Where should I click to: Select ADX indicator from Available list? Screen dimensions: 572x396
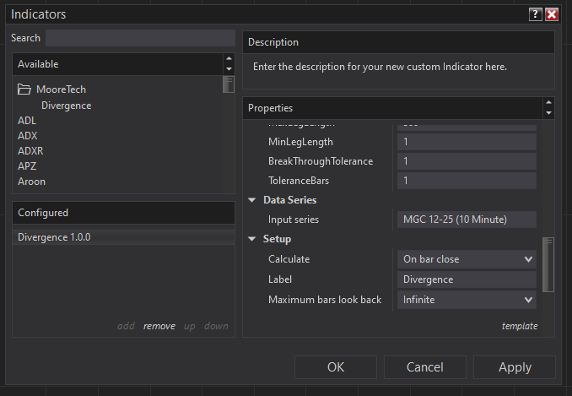click(x=28, y=136)
